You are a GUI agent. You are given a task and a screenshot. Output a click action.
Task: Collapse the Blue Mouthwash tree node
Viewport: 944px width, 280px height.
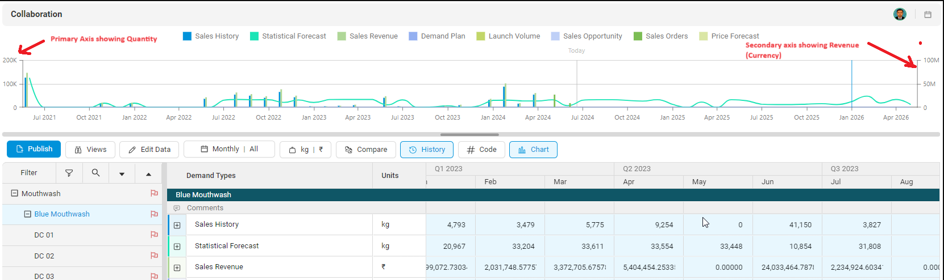[27, 214]
